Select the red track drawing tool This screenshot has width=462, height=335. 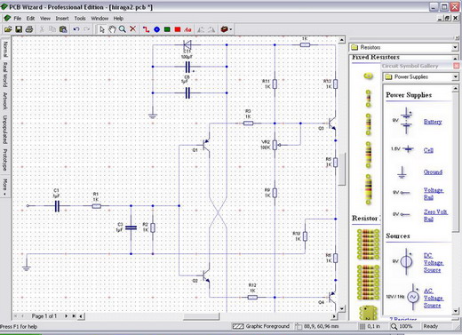(x=146, y=29)
